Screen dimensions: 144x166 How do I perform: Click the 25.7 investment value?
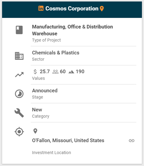(45, 71)
